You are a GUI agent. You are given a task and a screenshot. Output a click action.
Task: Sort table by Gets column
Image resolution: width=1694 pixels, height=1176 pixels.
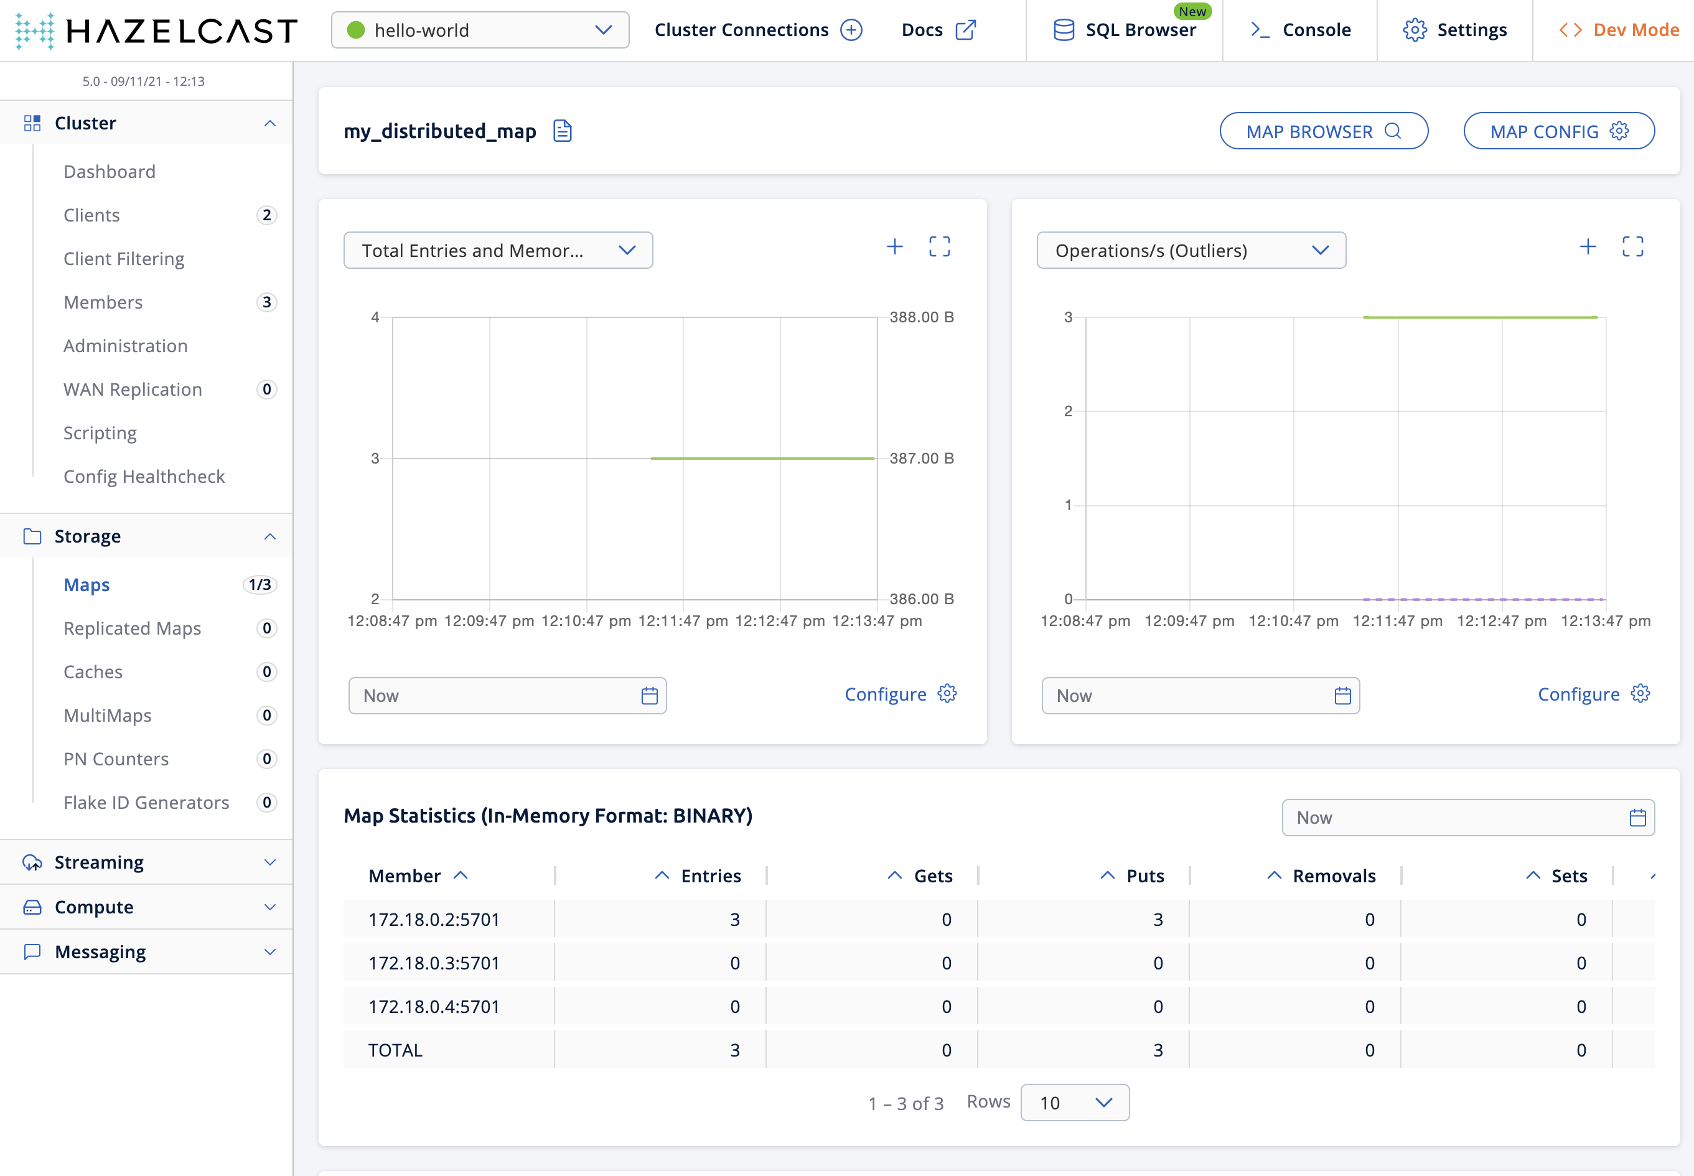coord(920,875)
